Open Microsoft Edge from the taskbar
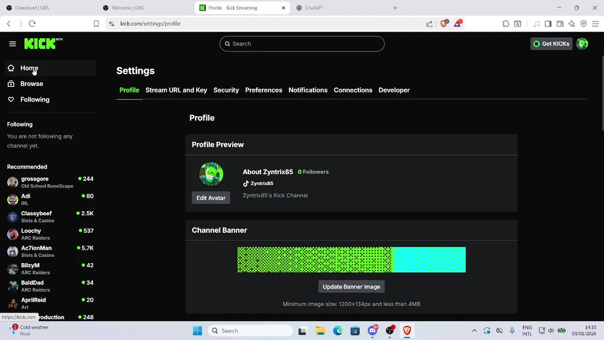Image resolution: width=604 pixels, height=340 pixels. click(x=338, y=331)
